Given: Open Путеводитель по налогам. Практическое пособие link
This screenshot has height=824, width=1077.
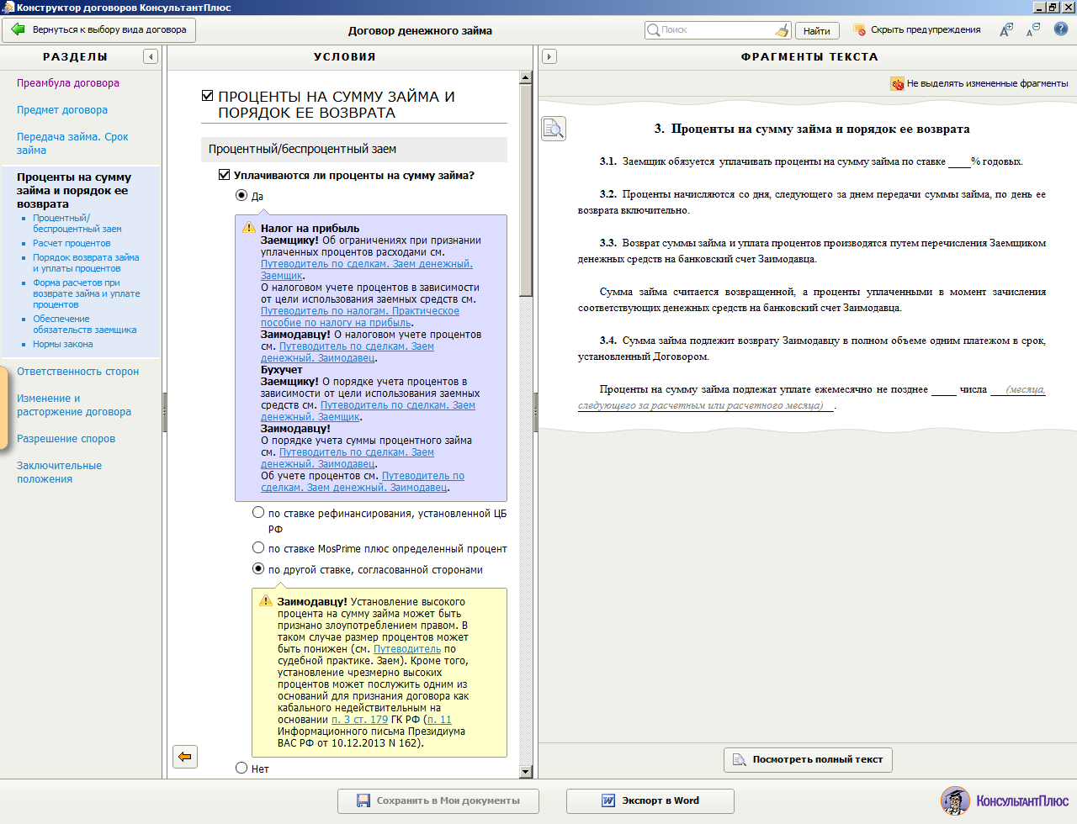Looking at the screenshot, I should click(x=360, y=317).
